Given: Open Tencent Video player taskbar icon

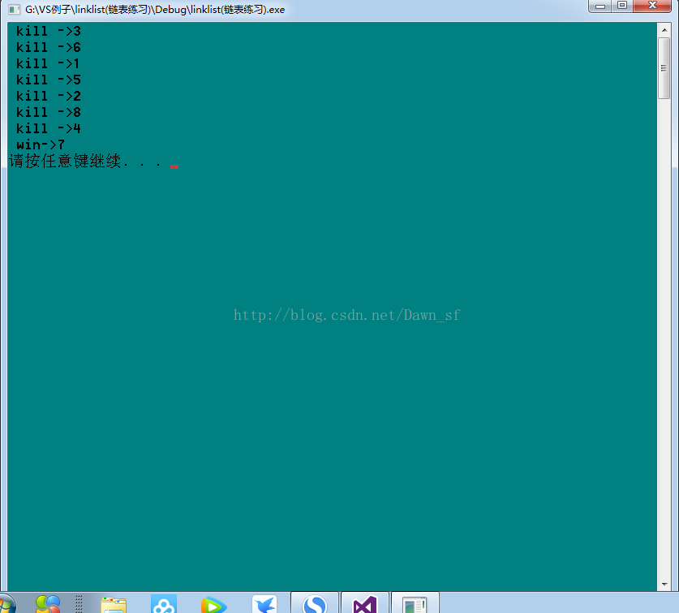Looking at the screenshot, I should pyautogui.click(x=214, y=604).
